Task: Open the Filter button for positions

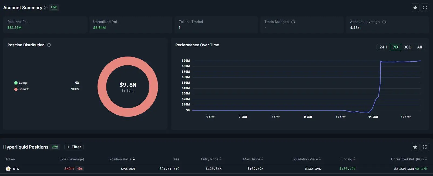Action: coord(74,147)
